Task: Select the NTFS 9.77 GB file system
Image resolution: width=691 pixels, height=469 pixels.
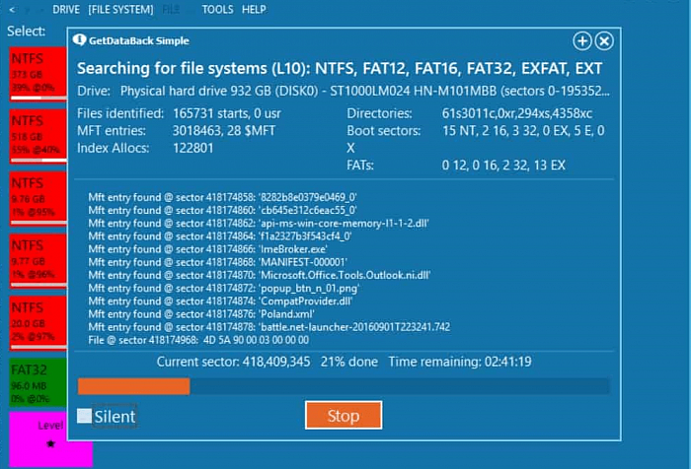Action: tap(38, 260)
